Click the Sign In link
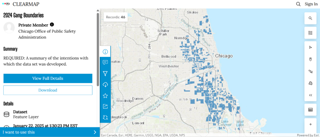 click(x=311, y=4)
